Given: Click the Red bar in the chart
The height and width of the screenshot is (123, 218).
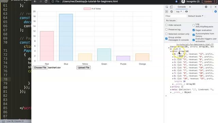Looking at the screenshot, I should pyautogui.click(x=47, y=46).
